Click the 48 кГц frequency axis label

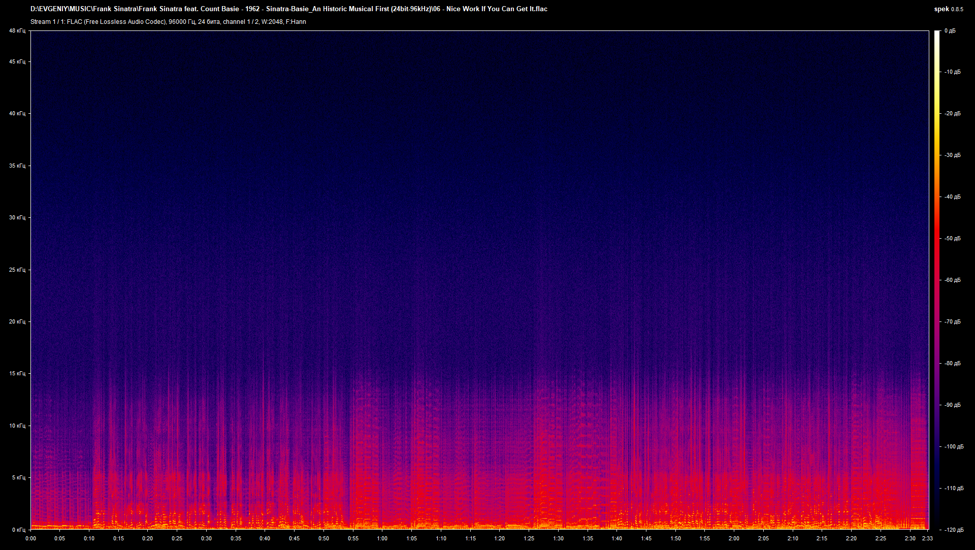click(x=17, y=30)
